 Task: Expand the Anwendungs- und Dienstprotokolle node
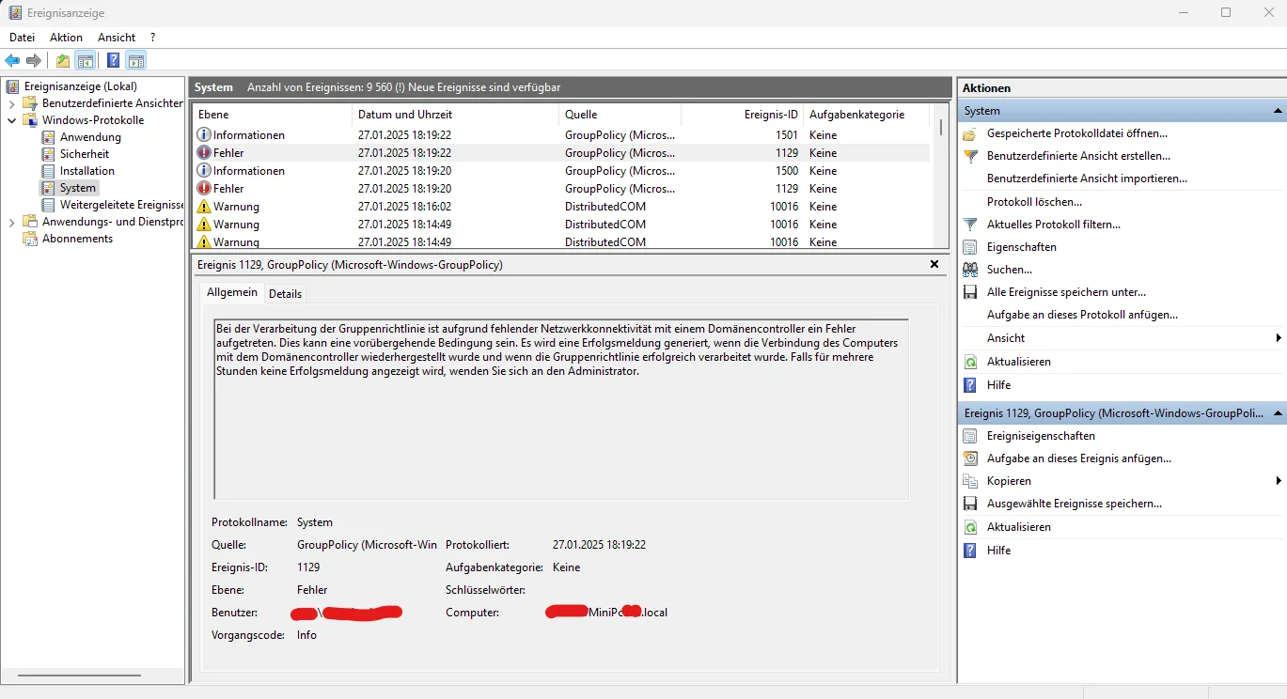point(12,222)
